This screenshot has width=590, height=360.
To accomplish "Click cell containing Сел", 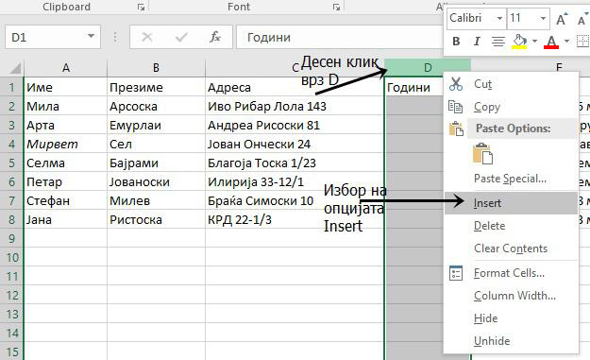I will pos(156,144).
